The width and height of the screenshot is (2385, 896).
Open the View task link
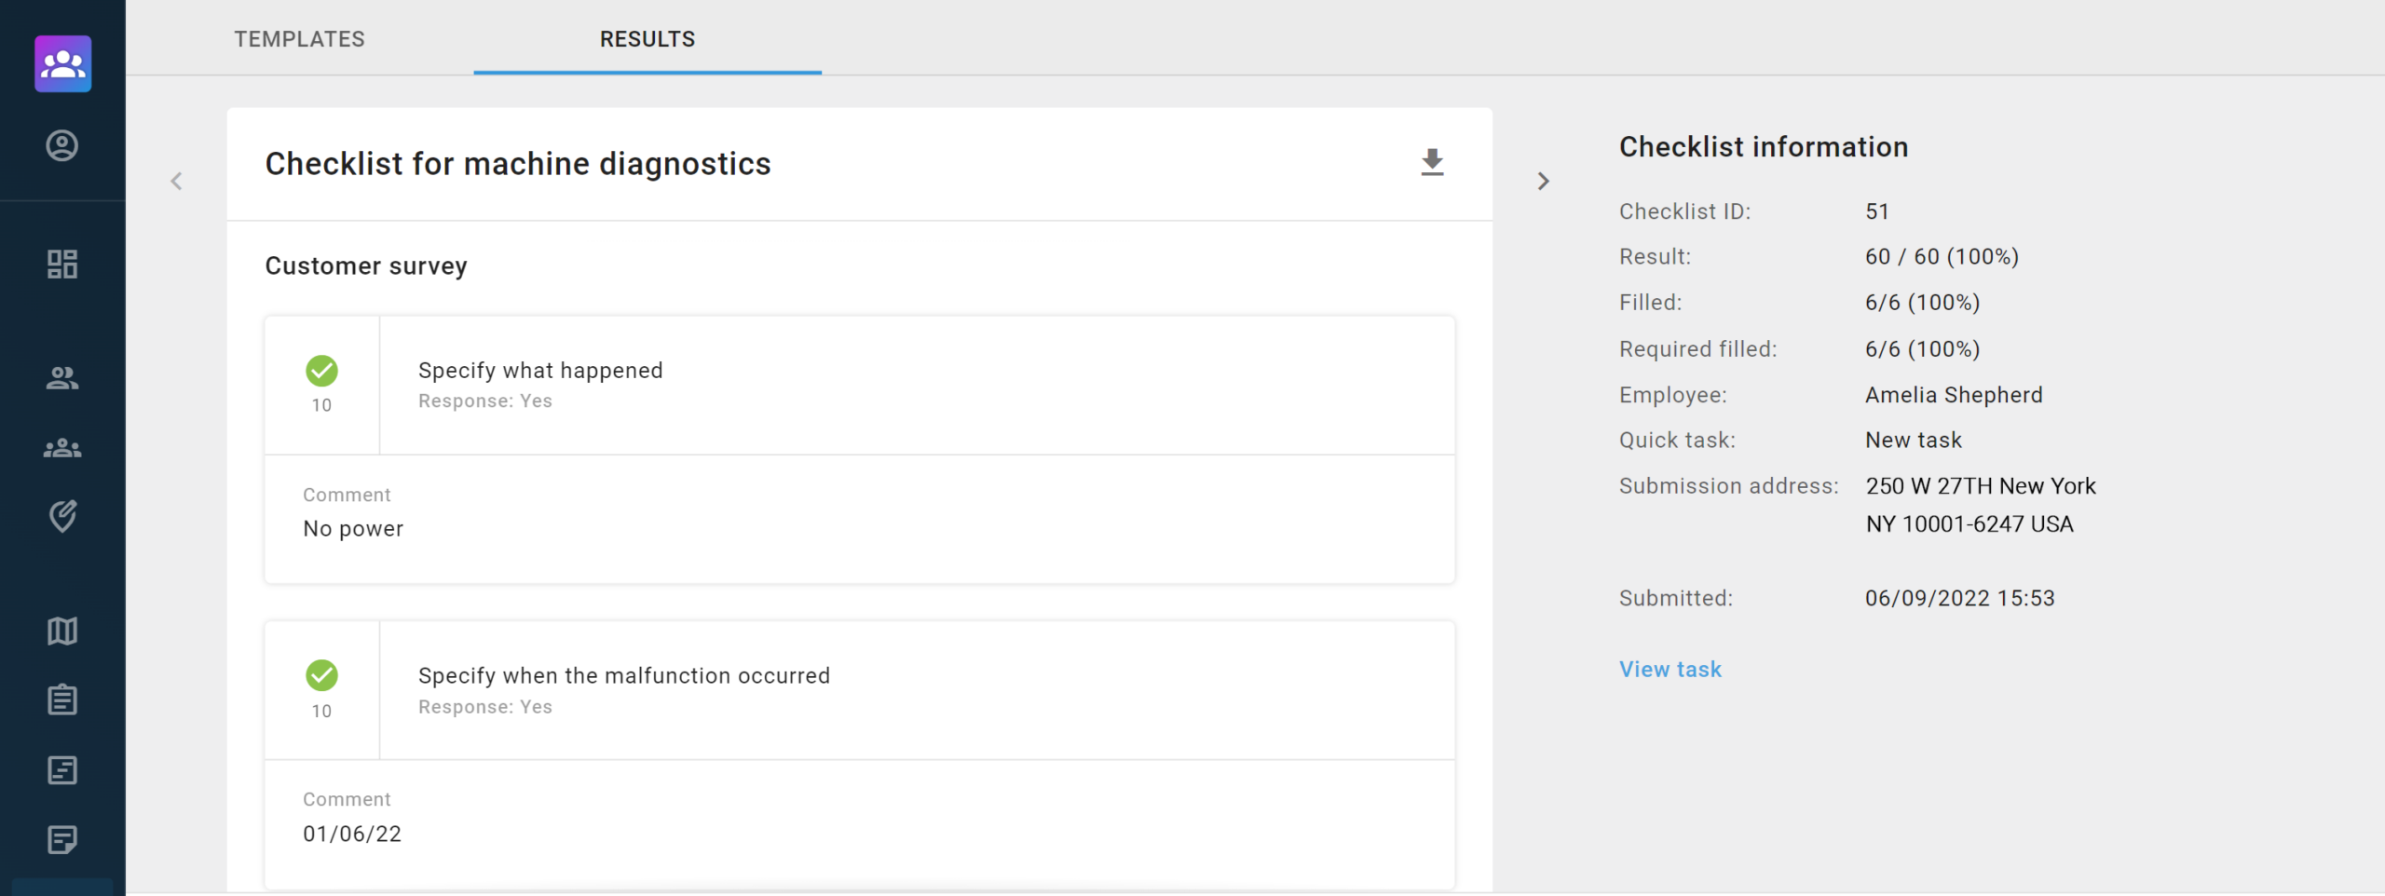pyautogui.click(x=1670, y=670)
